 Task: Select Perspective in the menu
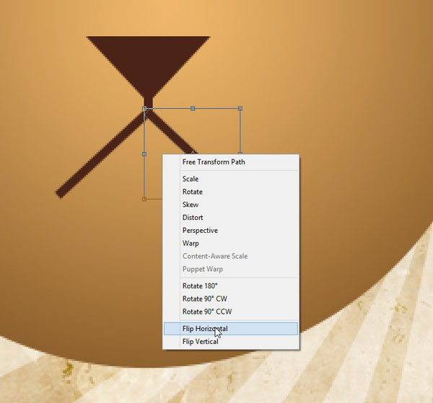(231, 230)
